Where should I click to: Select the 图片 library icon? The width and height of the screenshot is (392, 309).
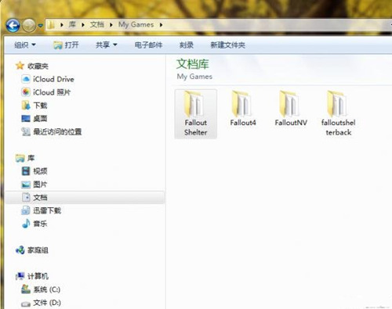point(26,185)
